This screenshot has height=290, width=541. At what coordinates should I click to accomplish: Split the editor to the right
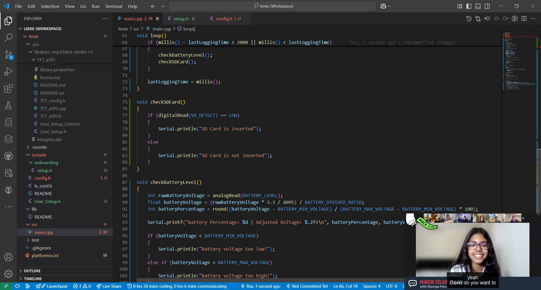(x=524, y=19)
